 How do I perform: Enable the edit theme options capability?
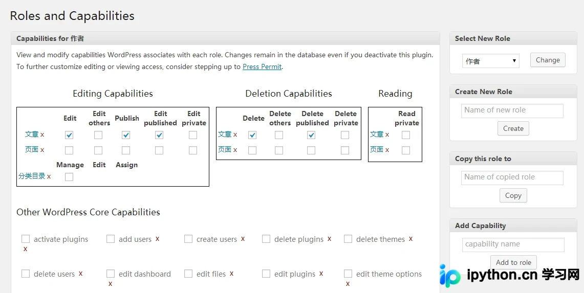[348, 274]
